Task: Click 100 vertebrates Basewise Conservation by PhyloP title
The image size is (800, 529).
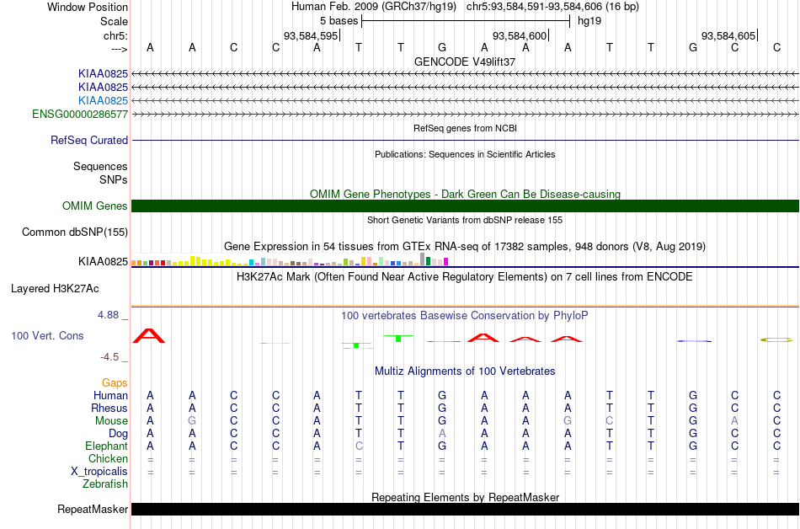Action: pos(465,316)
